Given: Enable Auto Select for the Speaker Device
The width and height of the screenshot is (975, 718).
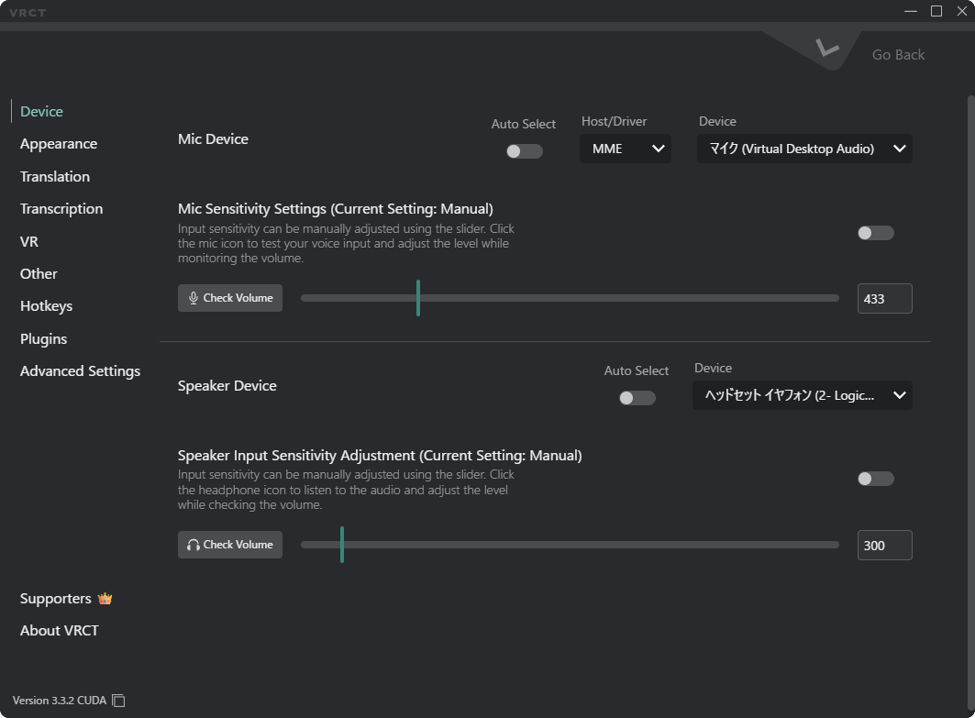Looking at the screenshot, I should click(x=637, y=398).
